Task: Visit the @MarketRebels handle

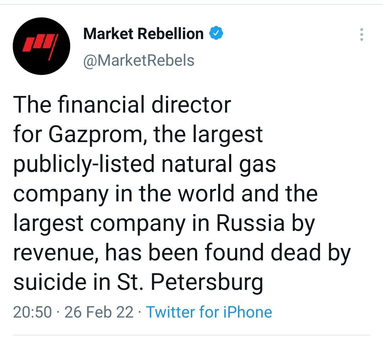Action: (x=139, y=60)
